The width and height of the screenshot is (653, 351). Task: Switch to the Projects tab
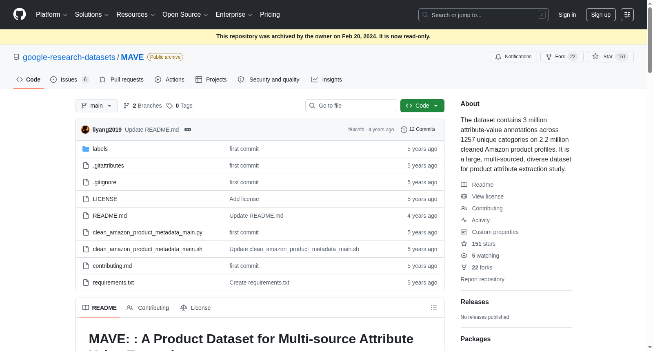pos(211,79)
